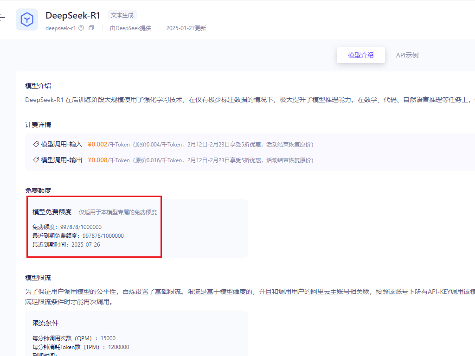Click the ¥0.008 output price
The width and height of the screenshot is (475, 356).
[x=97, y=160]
